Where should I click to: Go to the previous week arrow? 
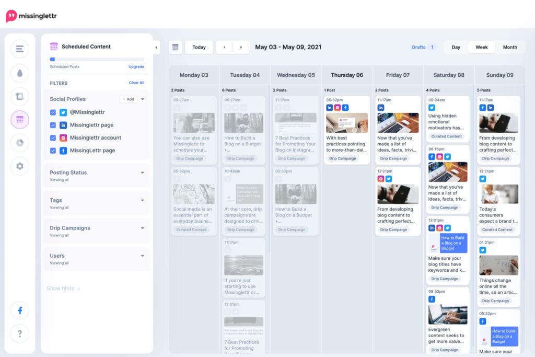[225, 47]
